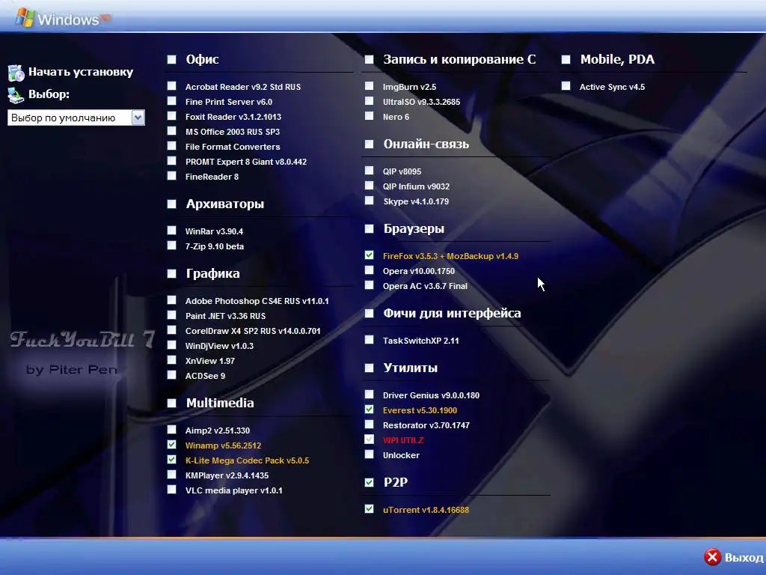Click the Офис heading text
766x575 pixels.
(x=202, y=59)
